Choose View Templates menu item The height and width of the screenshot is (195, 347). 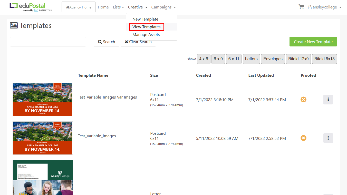click(147, 27)
